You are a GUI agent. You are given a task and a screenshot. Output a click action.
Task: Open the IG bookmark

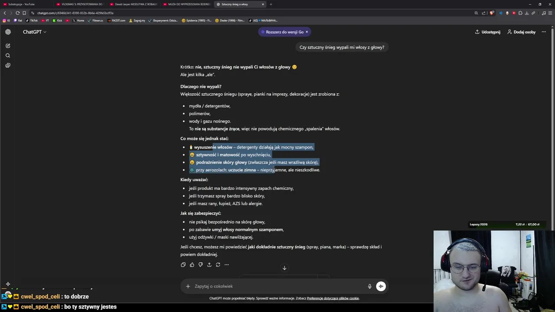pyautogui.click(x=6, y=20)
